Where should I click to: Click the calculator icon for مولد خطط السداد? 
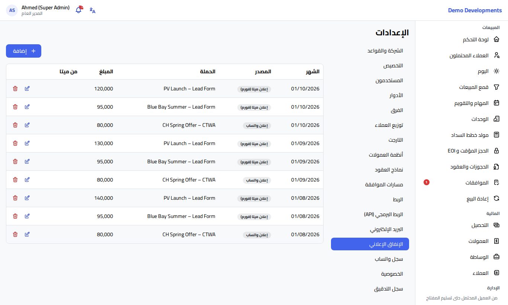point(496,135)
